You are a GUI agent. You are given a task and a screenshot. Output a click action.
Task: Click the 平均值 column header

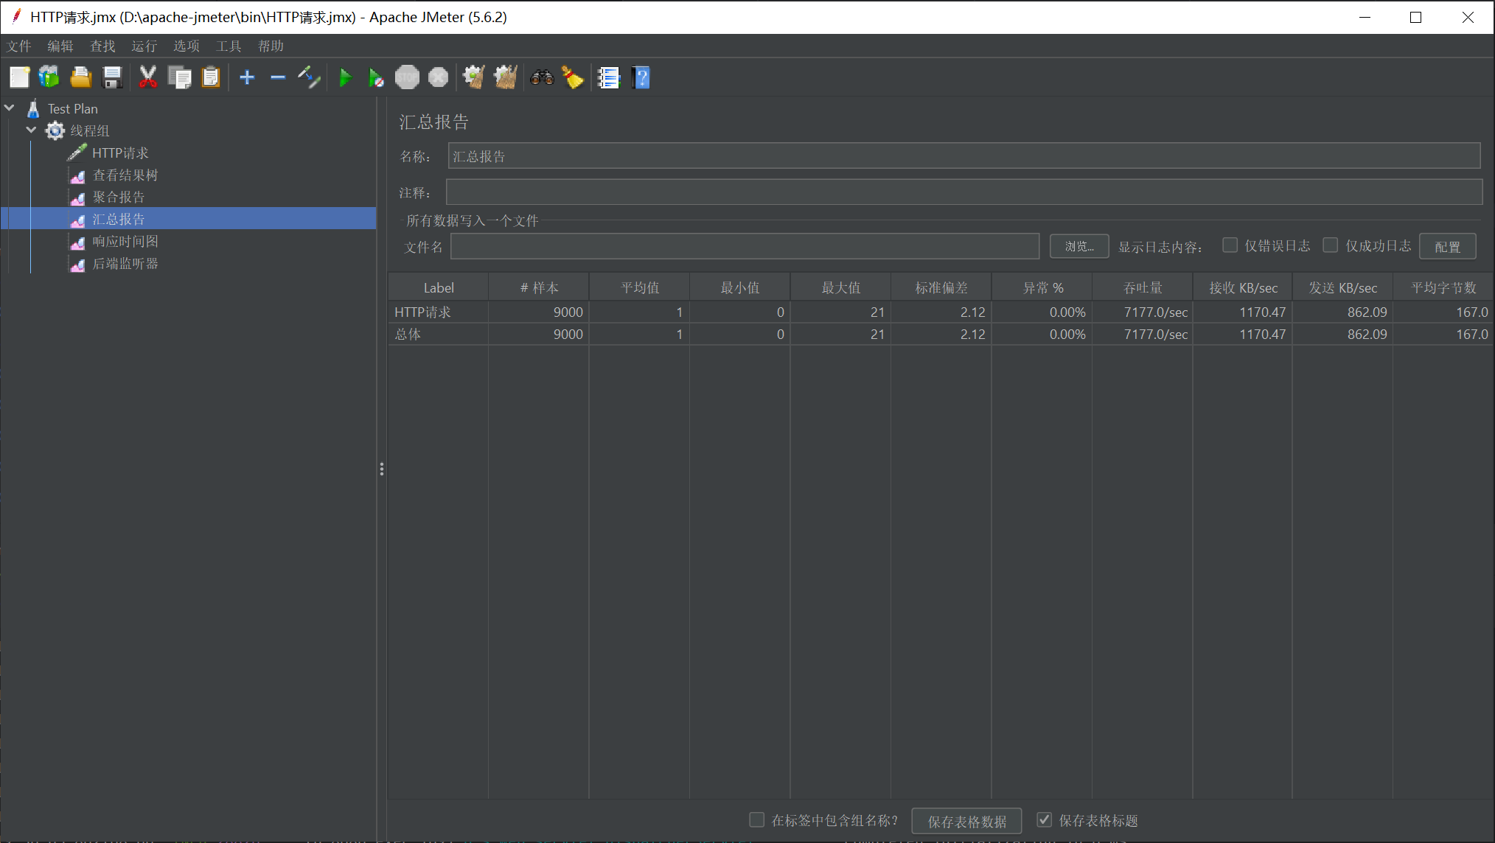coord(640,287)
